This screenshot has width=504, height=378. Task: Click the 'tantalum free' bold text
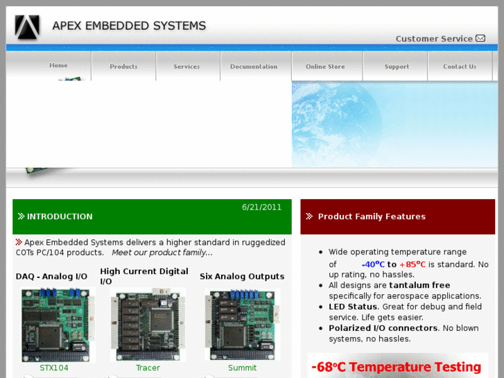coord(419,285)
